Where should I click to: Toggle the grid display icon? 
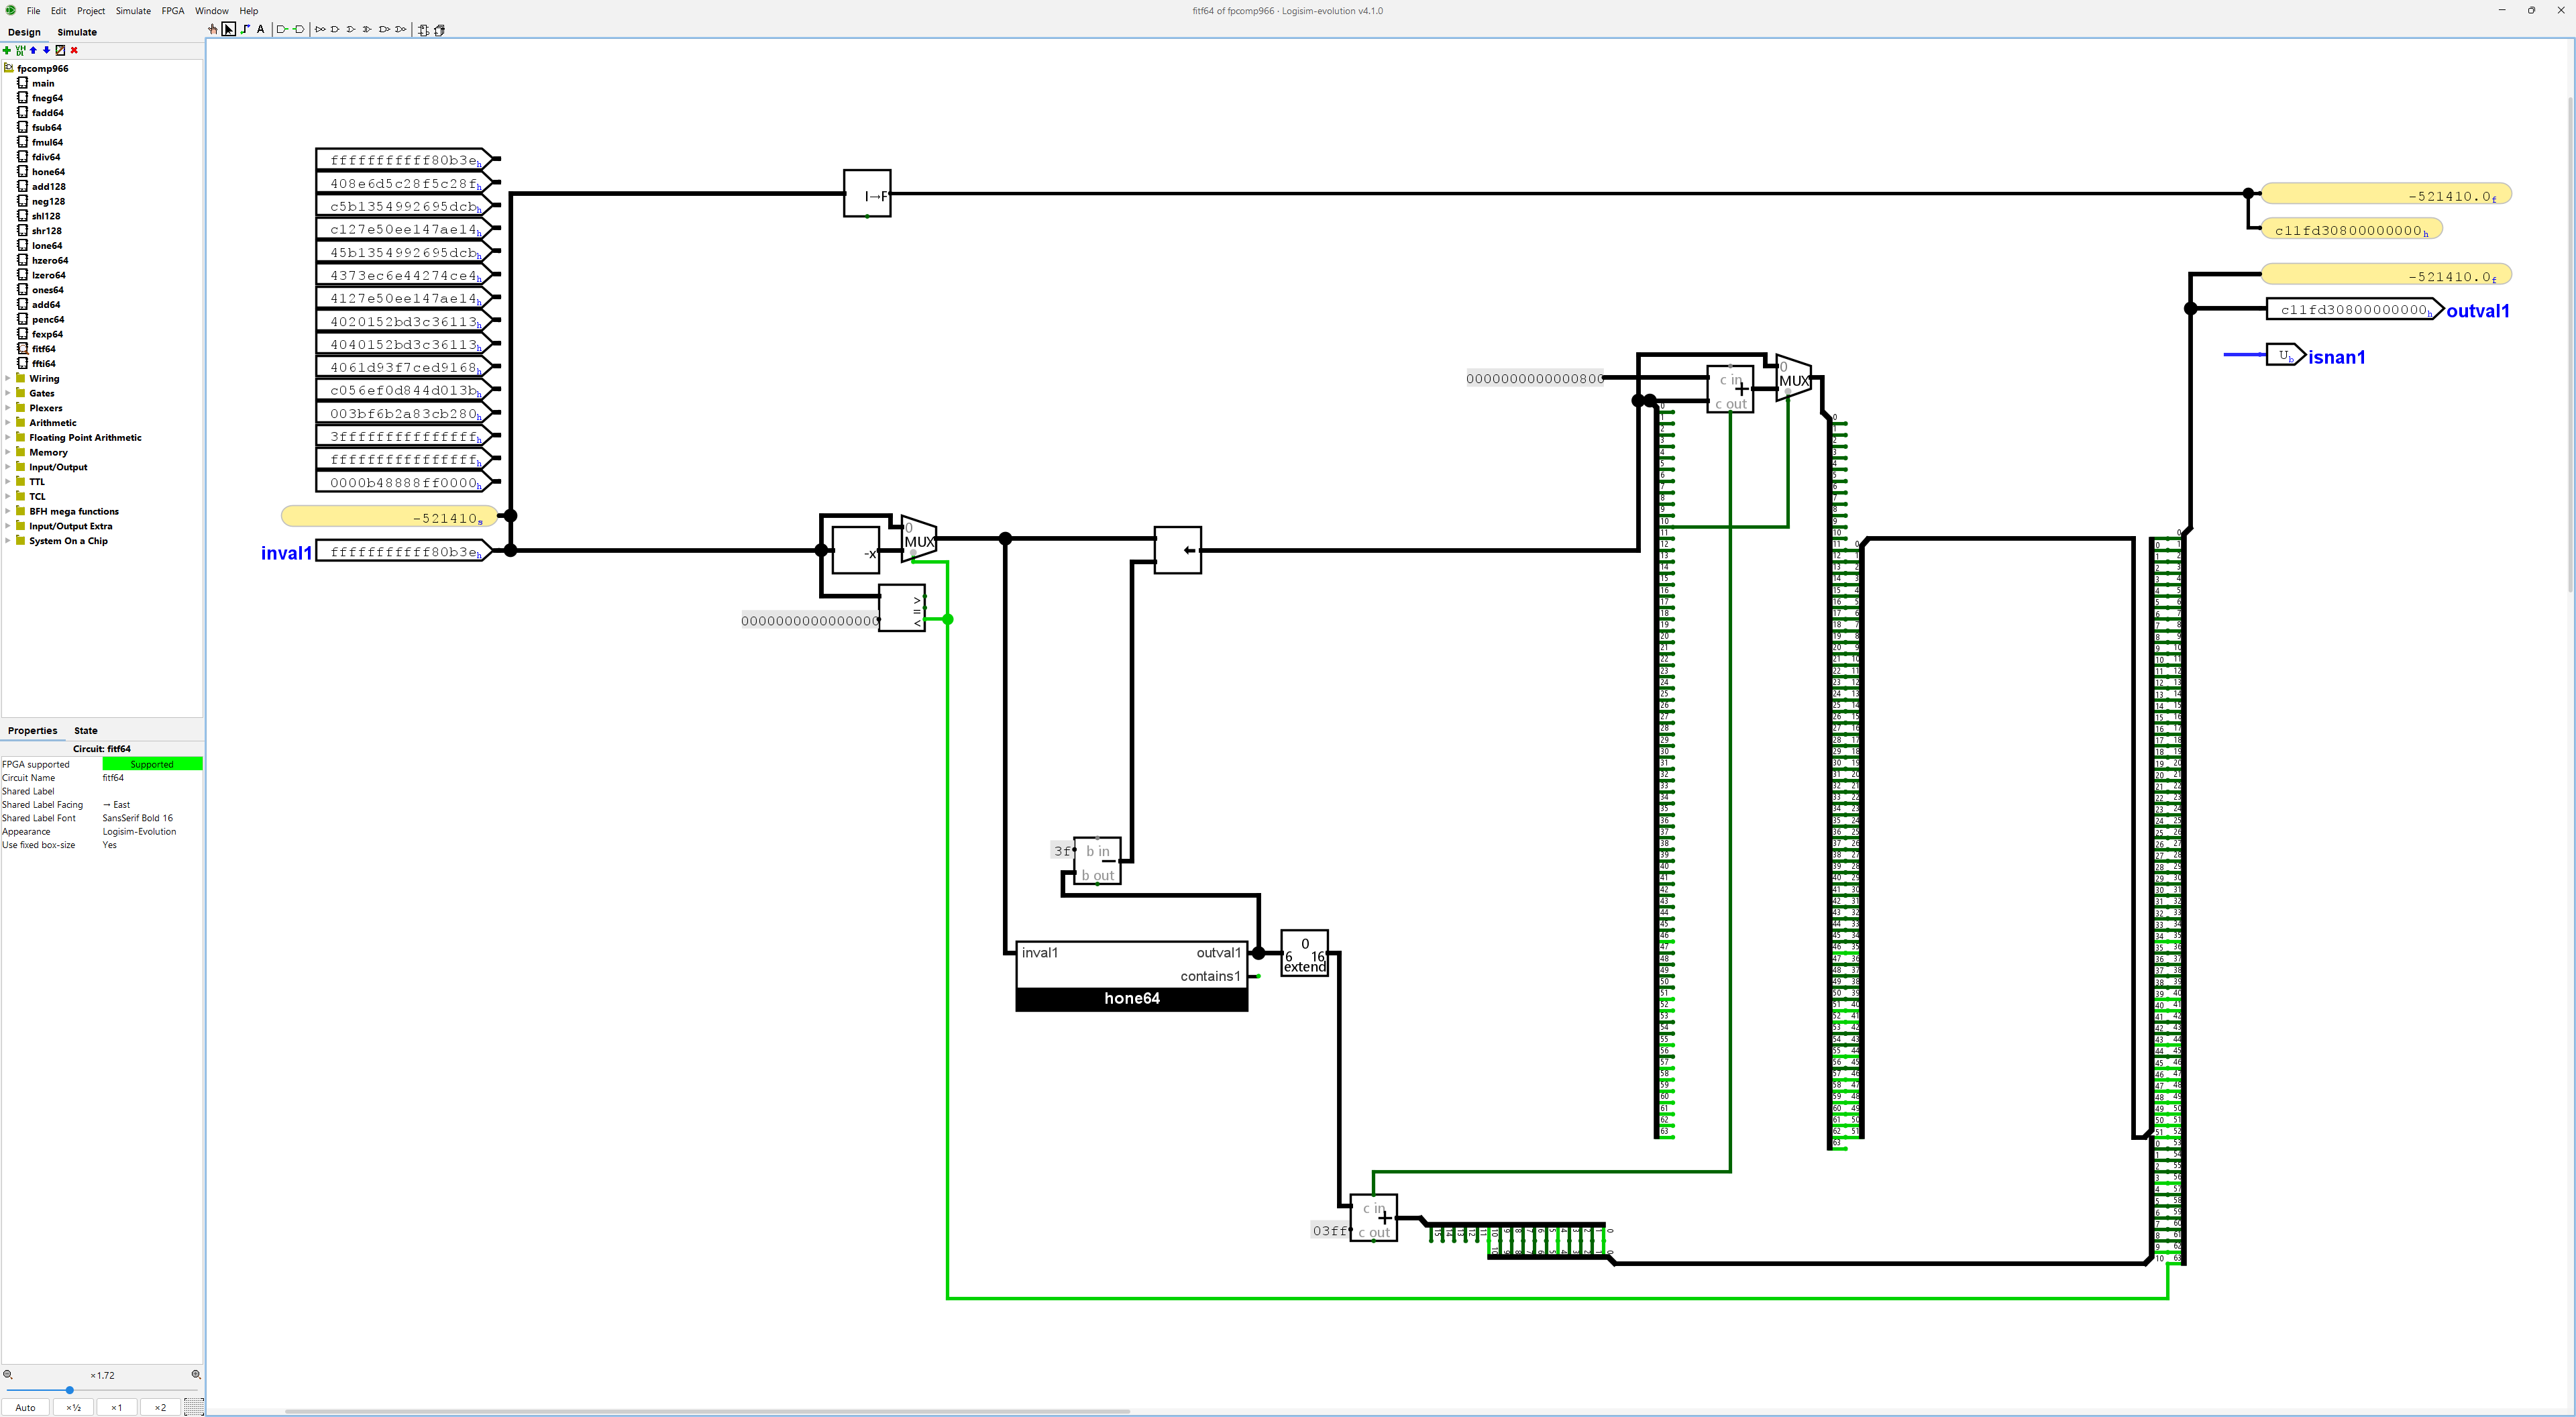pyautogui.click(x=194, y=1407)
